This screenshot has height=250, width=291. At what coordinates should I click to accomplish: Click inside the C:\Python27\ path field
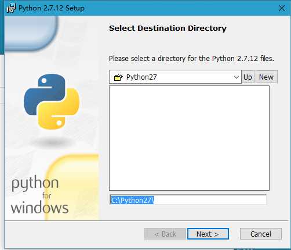point(188,200)
